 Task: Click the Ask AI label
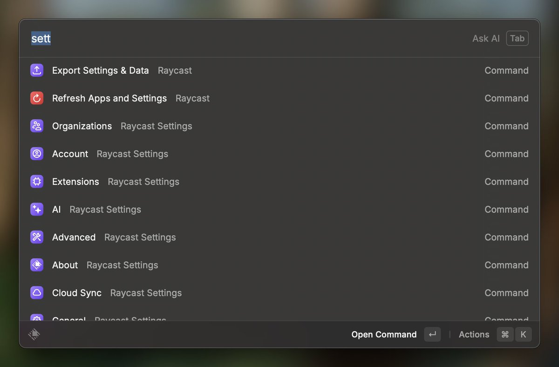(x=486, y=38)
